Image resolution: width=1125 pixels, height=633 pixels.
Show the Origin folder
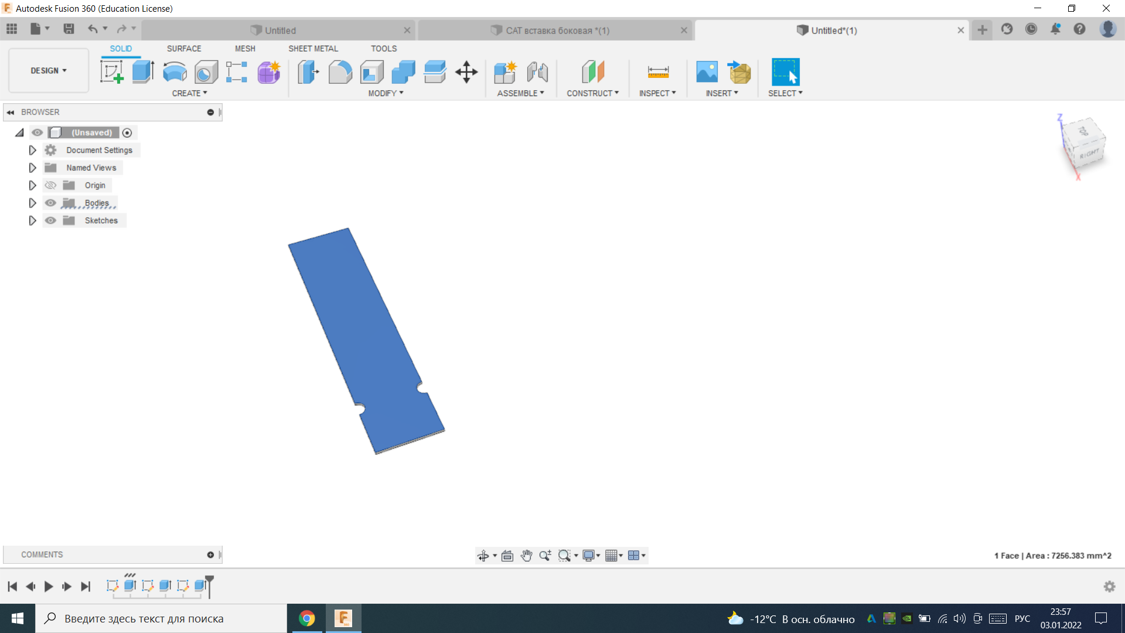coord(50,185)
